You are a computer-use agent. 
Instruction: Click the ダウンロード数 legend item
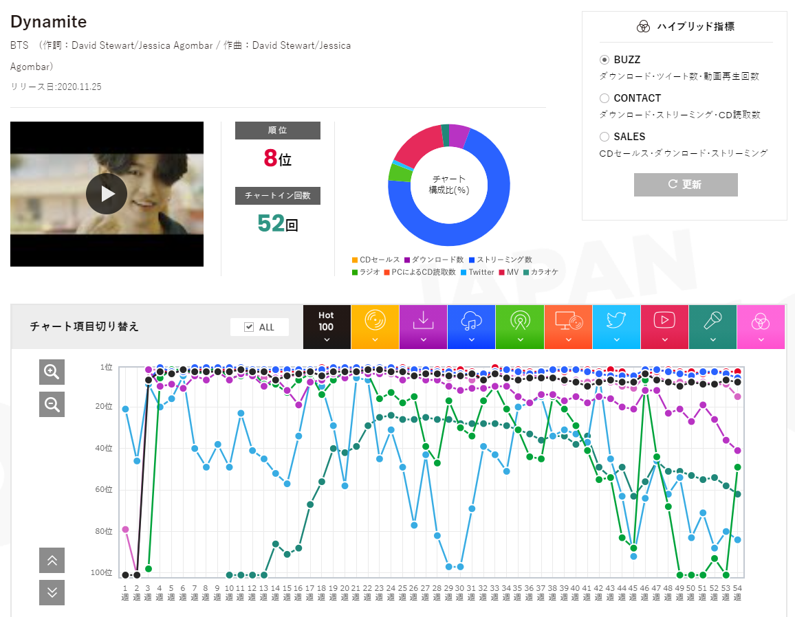[434, 260]
